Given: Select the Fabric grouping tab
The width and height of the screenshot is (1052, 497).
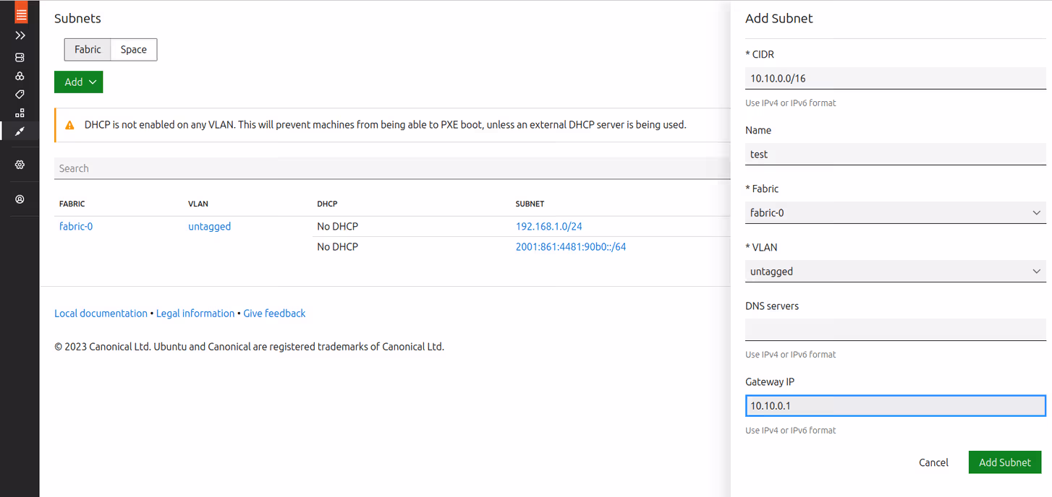Looking at the screenshot, I should pos(88,50).
